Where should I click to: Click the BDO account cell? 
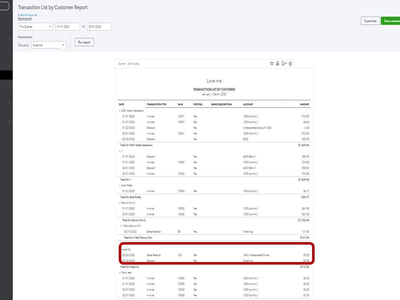click(x=246, y=139)
